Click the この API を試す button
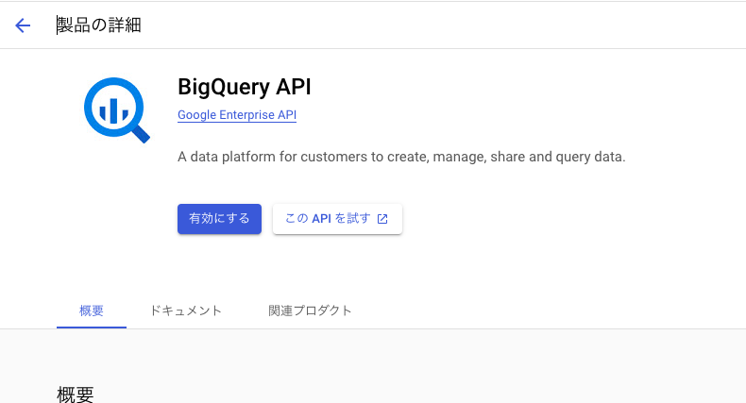The width and height of the screenshot is (746, 403). point(337,219)
